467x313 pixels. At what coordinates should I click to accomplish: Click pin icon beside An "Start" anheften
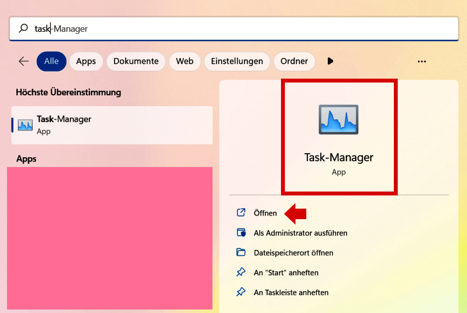(x=241, y=273)
